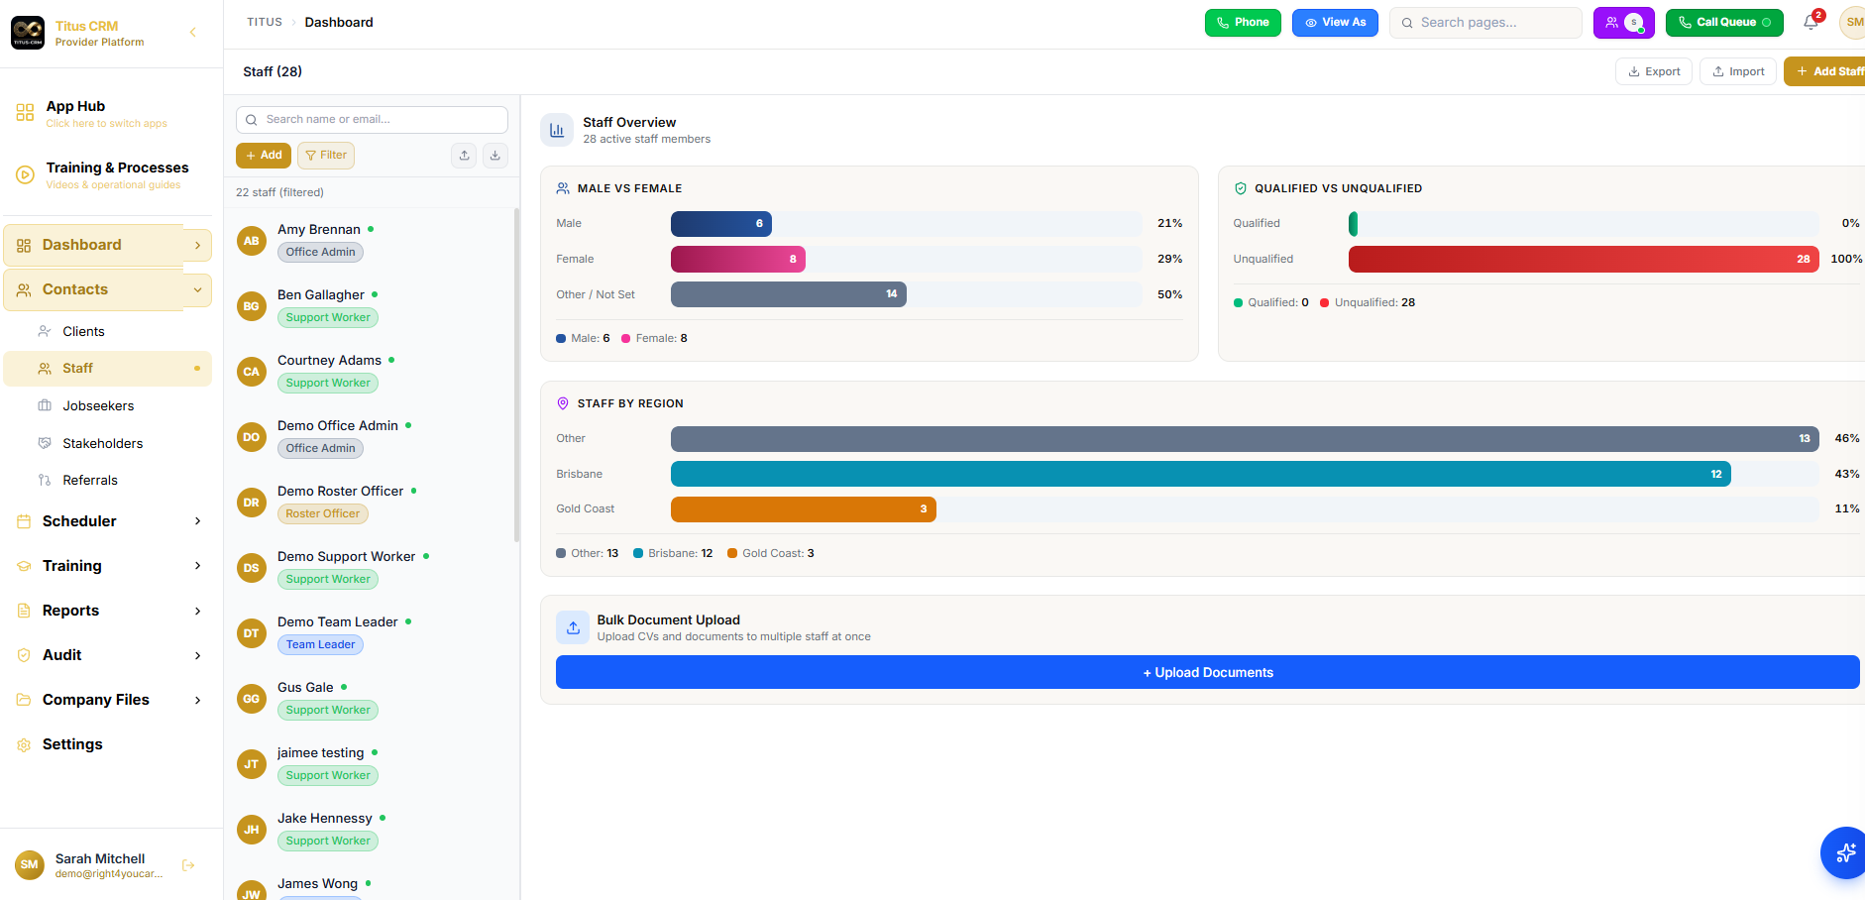The width and height of the screenshot is (1865, 900).
Task: Open the AI assistant sparkle button
Action: point(1843,852)
